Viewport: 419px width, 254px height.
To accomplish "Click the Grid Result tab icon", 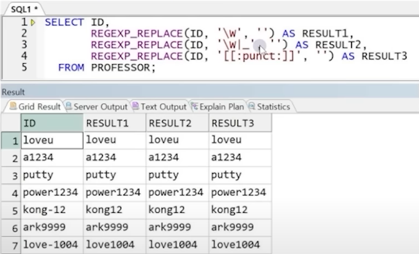I will pos(13,106).
